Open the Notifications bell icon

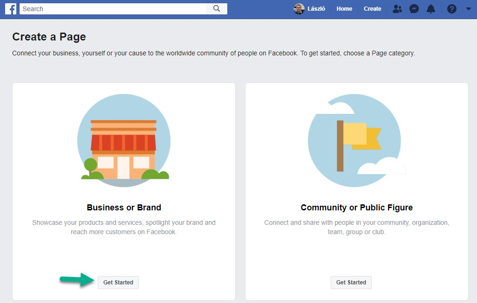(431, 9)
